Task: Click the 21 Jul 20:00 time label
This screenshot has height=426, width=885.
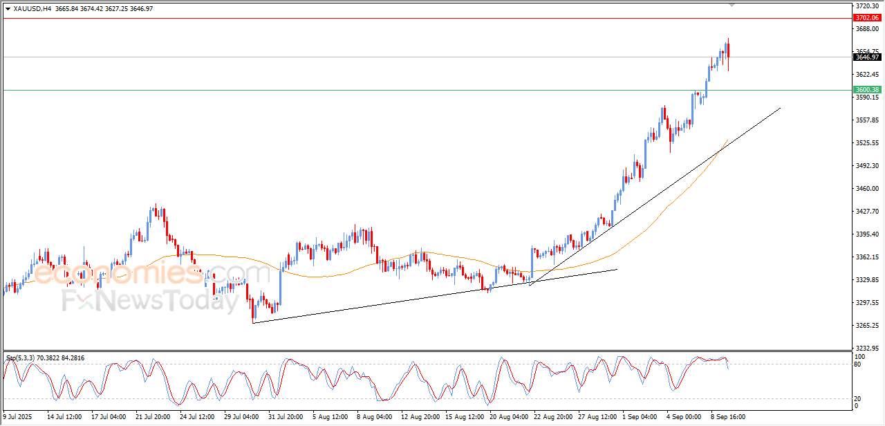Action: 153,417
